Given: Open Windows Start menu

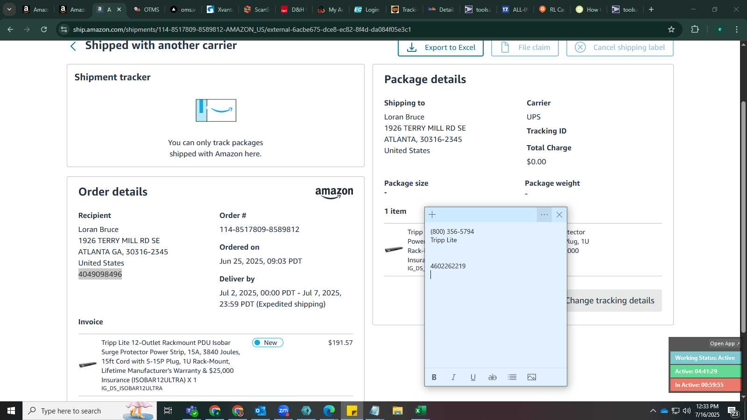Looking at the screenshot, I should click(11, 411).
